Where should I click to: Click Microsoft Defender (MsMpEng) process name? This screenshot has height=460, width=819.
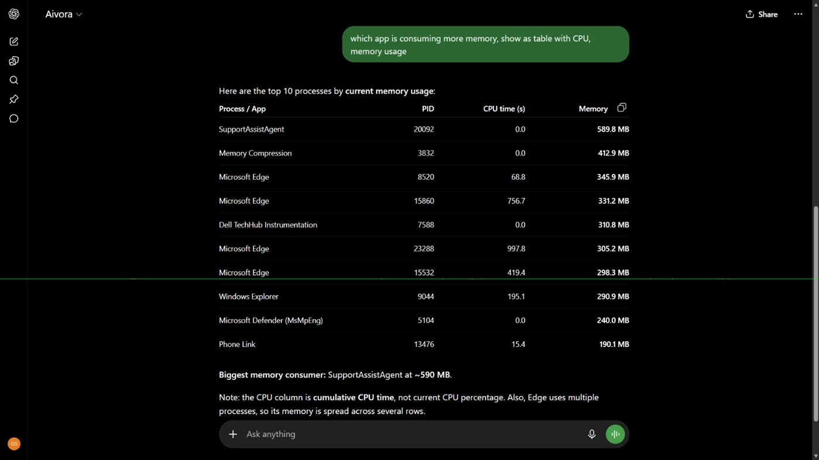(271, 321)
